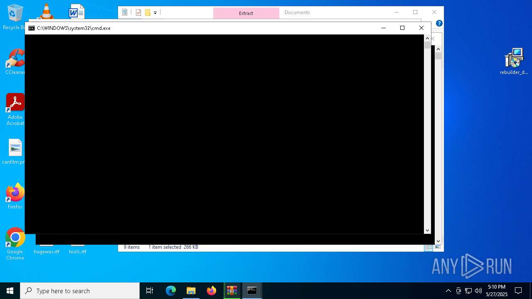The image size is (532, 299).
Task: Click the File Explorer properties quick-access icon
Action: pos(138,12)
